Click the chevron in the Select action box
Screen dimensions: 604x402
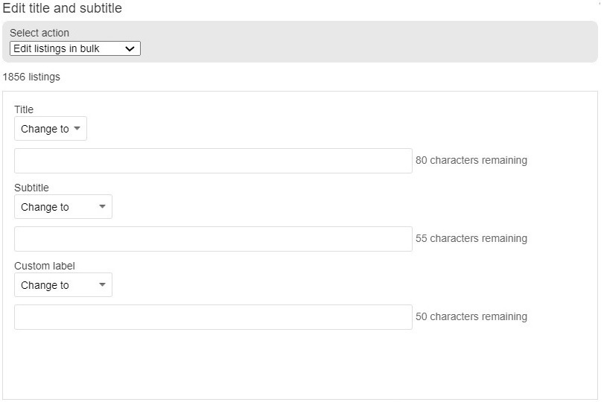(x=130, y=49)
